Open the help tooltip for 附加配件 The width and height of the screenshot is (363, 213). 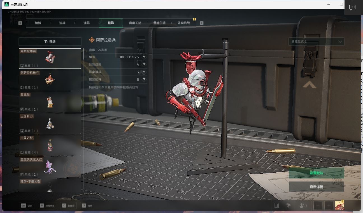coord(144,80)
